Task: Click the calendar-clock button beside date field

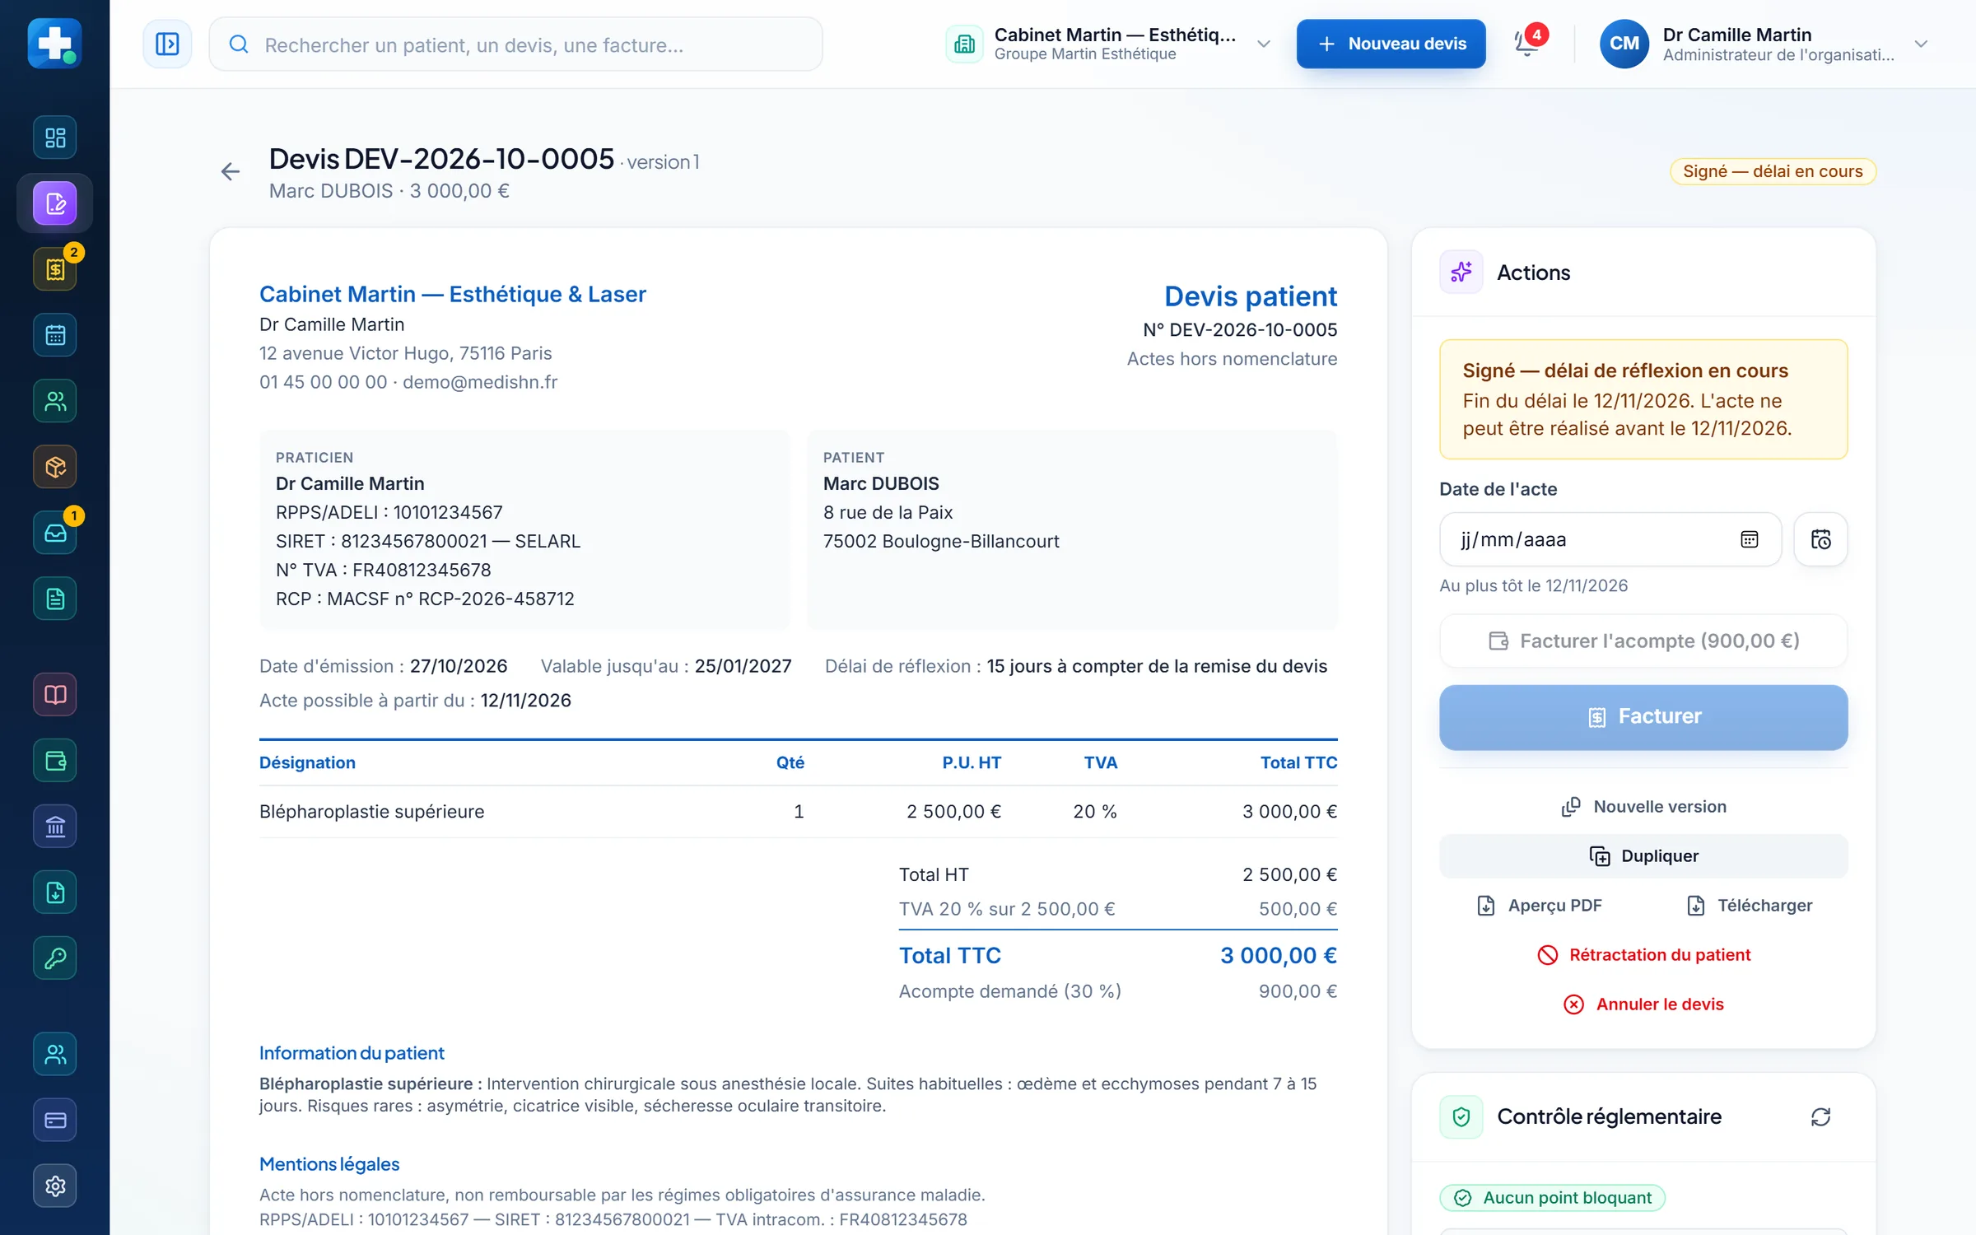Action: (x=1820, y=539)
